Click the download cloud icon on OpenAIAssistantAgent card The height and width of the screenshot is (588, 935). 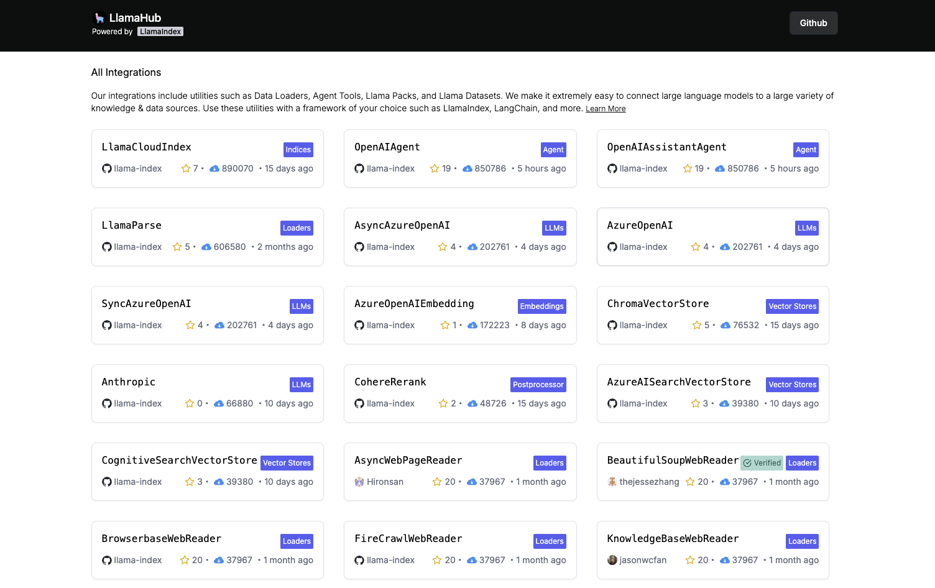(720, 168)
